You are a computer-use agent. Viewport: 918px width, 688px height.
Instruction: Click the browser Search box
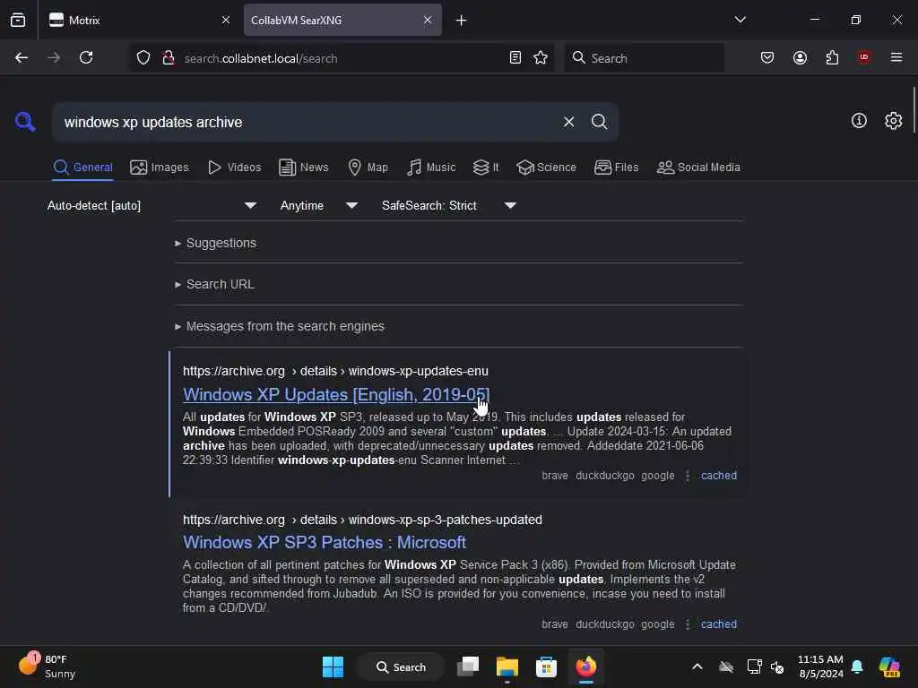pos(644,58)
